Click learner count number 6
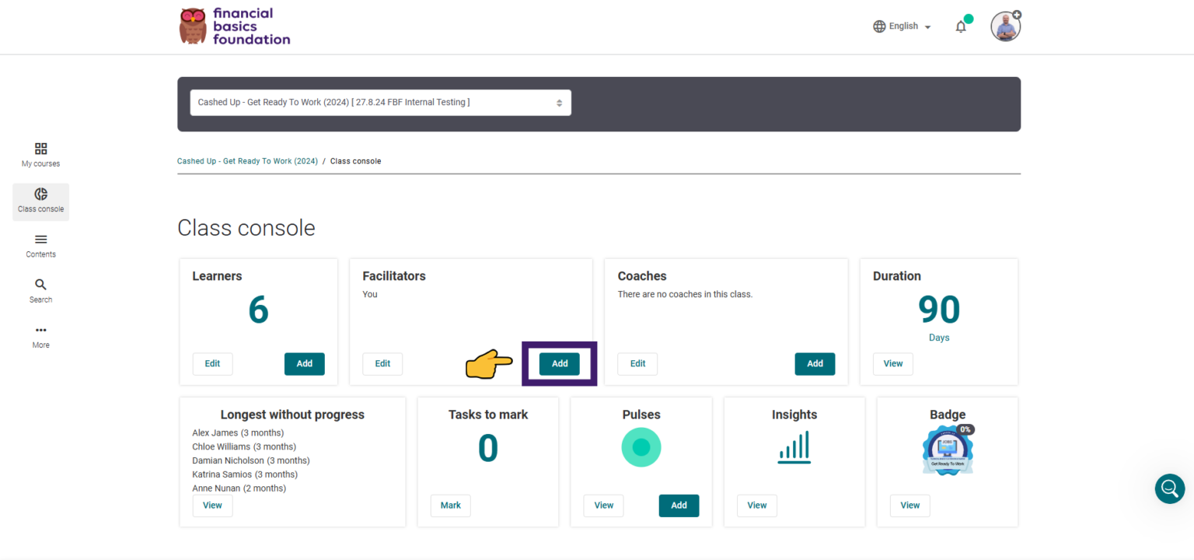This screenshot has width=1194, height=560. [x=259, y=310]
